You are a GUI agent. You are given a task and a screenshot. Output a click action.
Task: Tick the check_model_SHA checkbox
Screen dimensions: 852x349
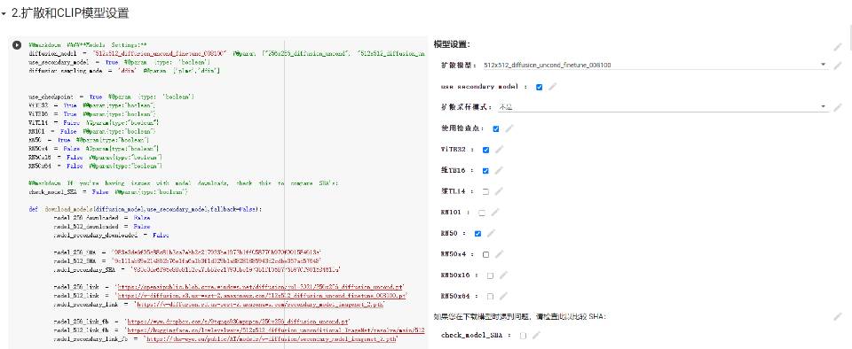[523, 336]
